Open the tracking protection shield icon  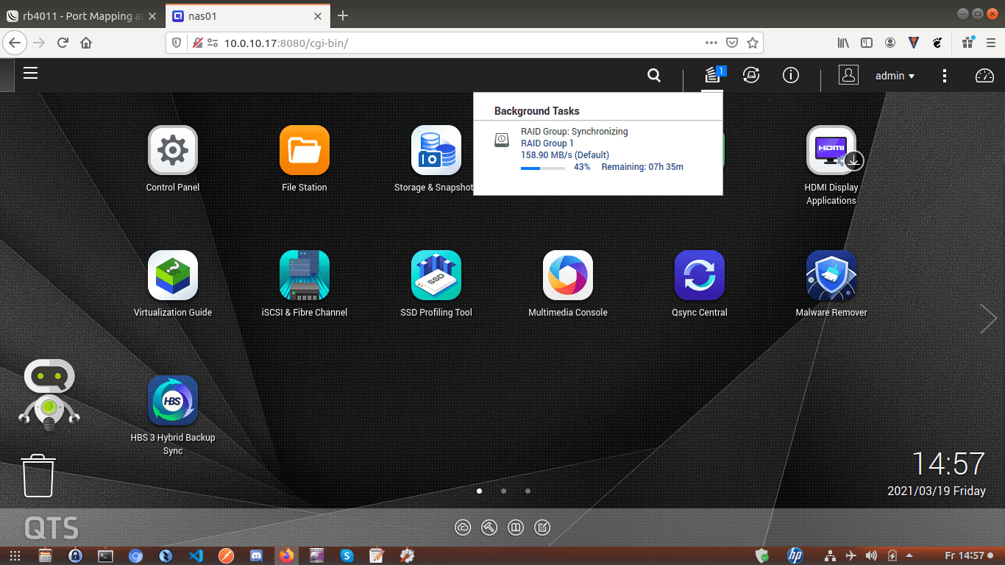click(x=177, y=43)
